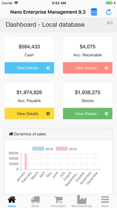The height and width of the screenshot is (208, 117).
Task: Click the January axis label
Action: (x=21, y=177)
